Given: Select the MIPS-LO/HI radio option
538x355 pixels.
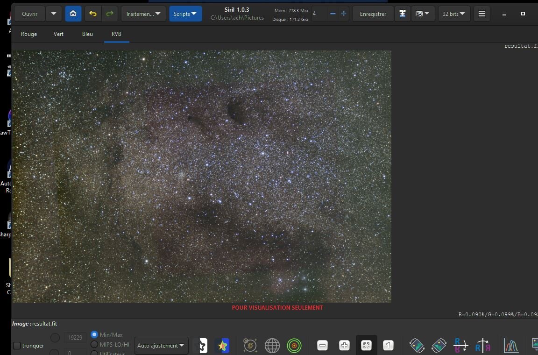Looking at the screenshot, I should (x=94, y=345).
